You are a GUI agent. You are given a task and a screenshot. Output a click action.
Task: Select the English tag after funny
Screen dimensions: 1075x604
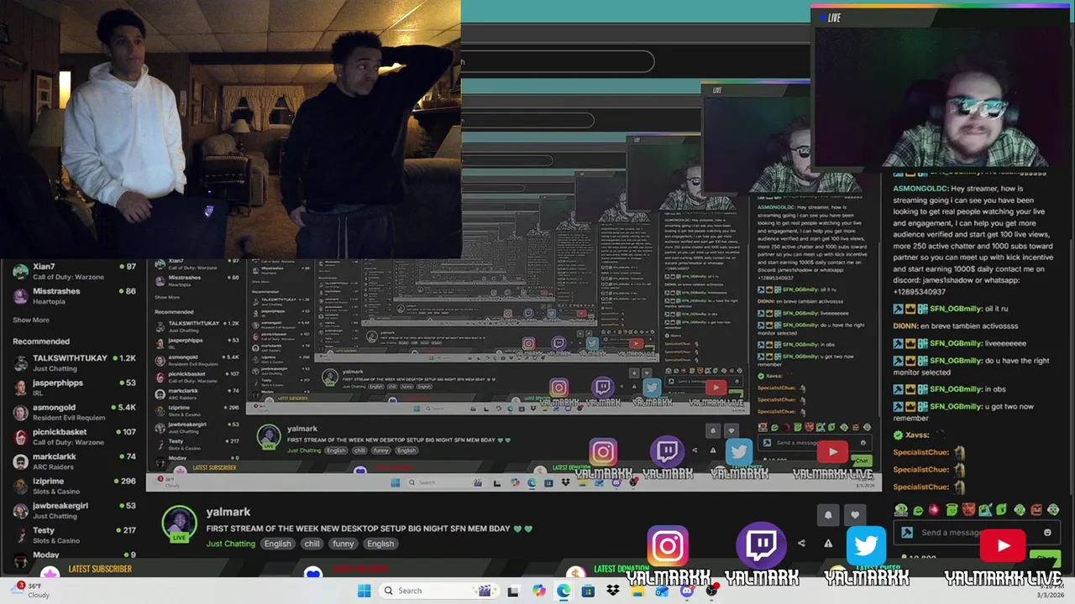click(380, 544)
